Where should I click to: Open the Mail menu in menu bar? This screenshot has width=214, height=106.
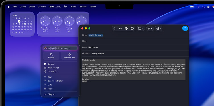coord(15,7)
